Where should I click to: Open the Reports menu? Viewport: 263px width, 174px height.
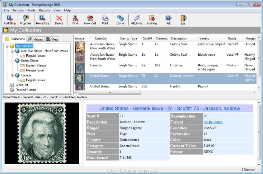coord(44,10)
